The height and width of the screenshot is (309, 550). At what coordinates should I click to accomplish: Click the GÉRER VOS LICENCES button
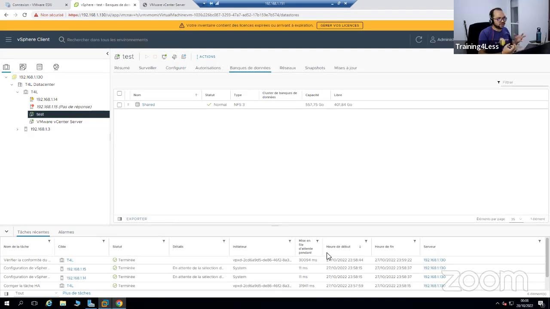coord(340,25)
